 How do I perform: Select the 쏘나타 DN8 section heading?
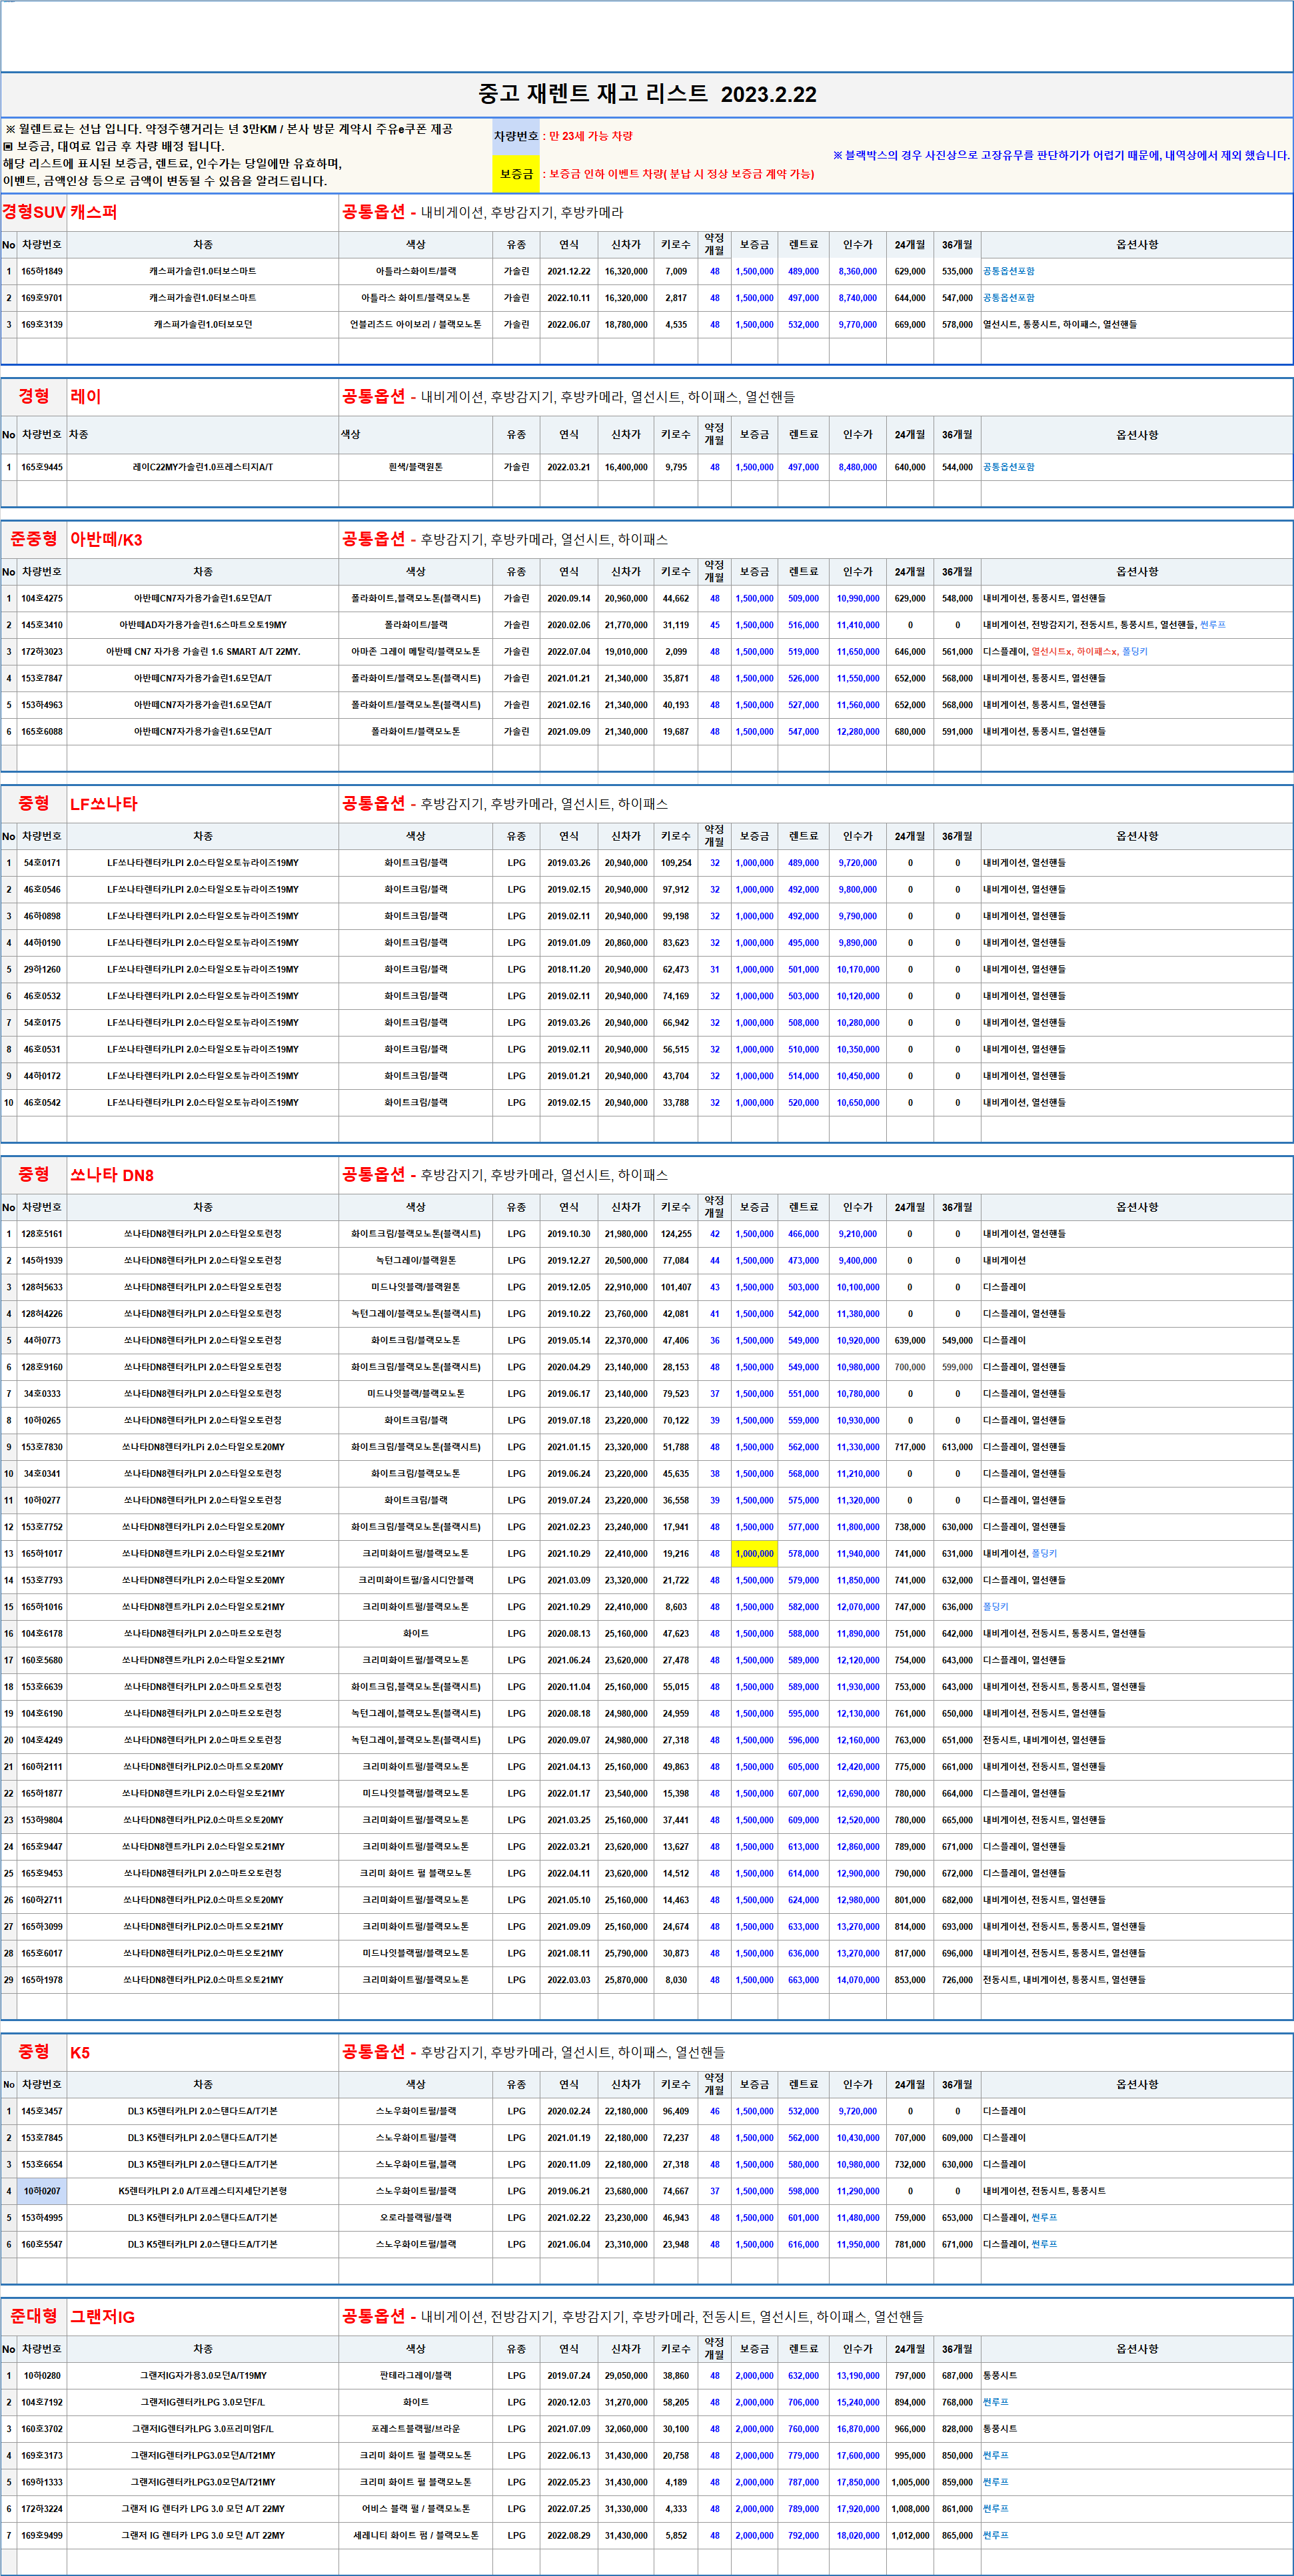(x=112, y=1176)
